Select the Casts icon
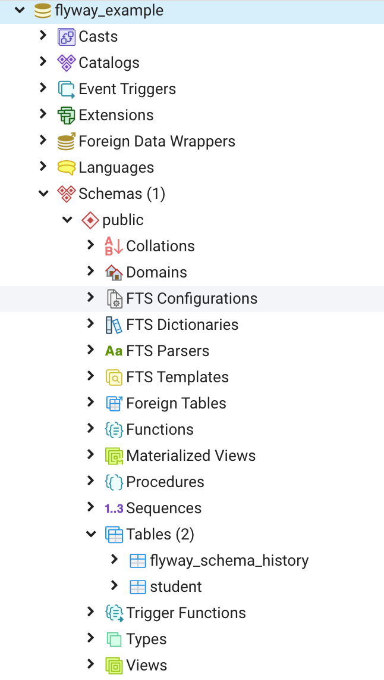 67,36
